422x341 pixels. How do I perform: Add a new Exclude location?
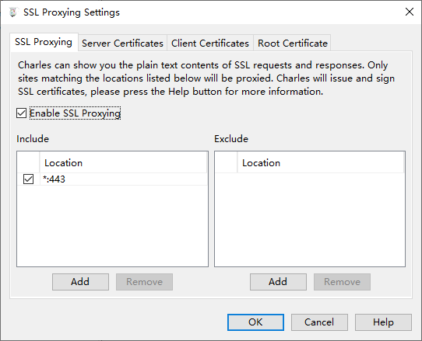tap(278, 282)
